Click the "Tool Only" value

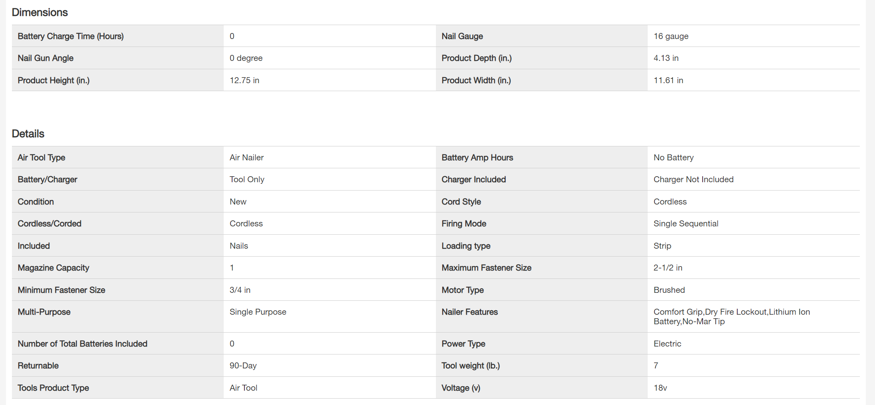pyautogui.click(x=247, y=179)
